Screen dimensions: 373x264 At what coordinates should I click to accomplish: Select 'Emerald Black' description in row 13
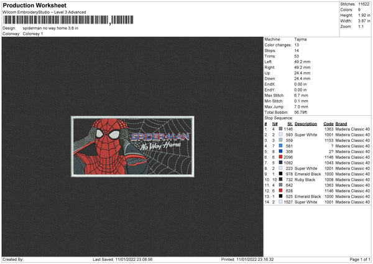click(x=308, y=197)
